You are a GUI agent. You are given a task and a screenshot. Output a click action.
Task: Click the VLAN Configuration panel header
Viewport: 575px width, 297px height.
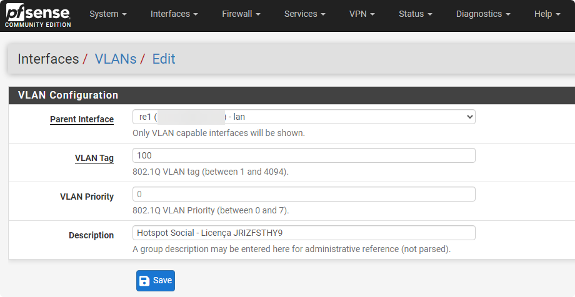(68, 95)
